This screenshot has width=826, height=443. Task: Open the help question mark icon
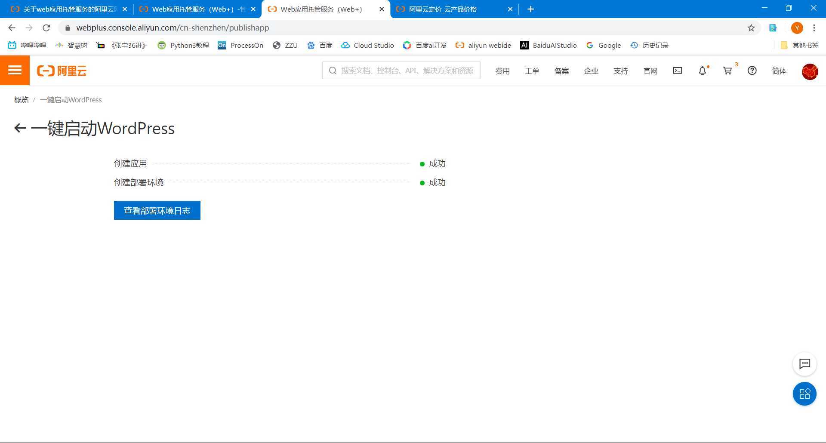tap(752, 71)
